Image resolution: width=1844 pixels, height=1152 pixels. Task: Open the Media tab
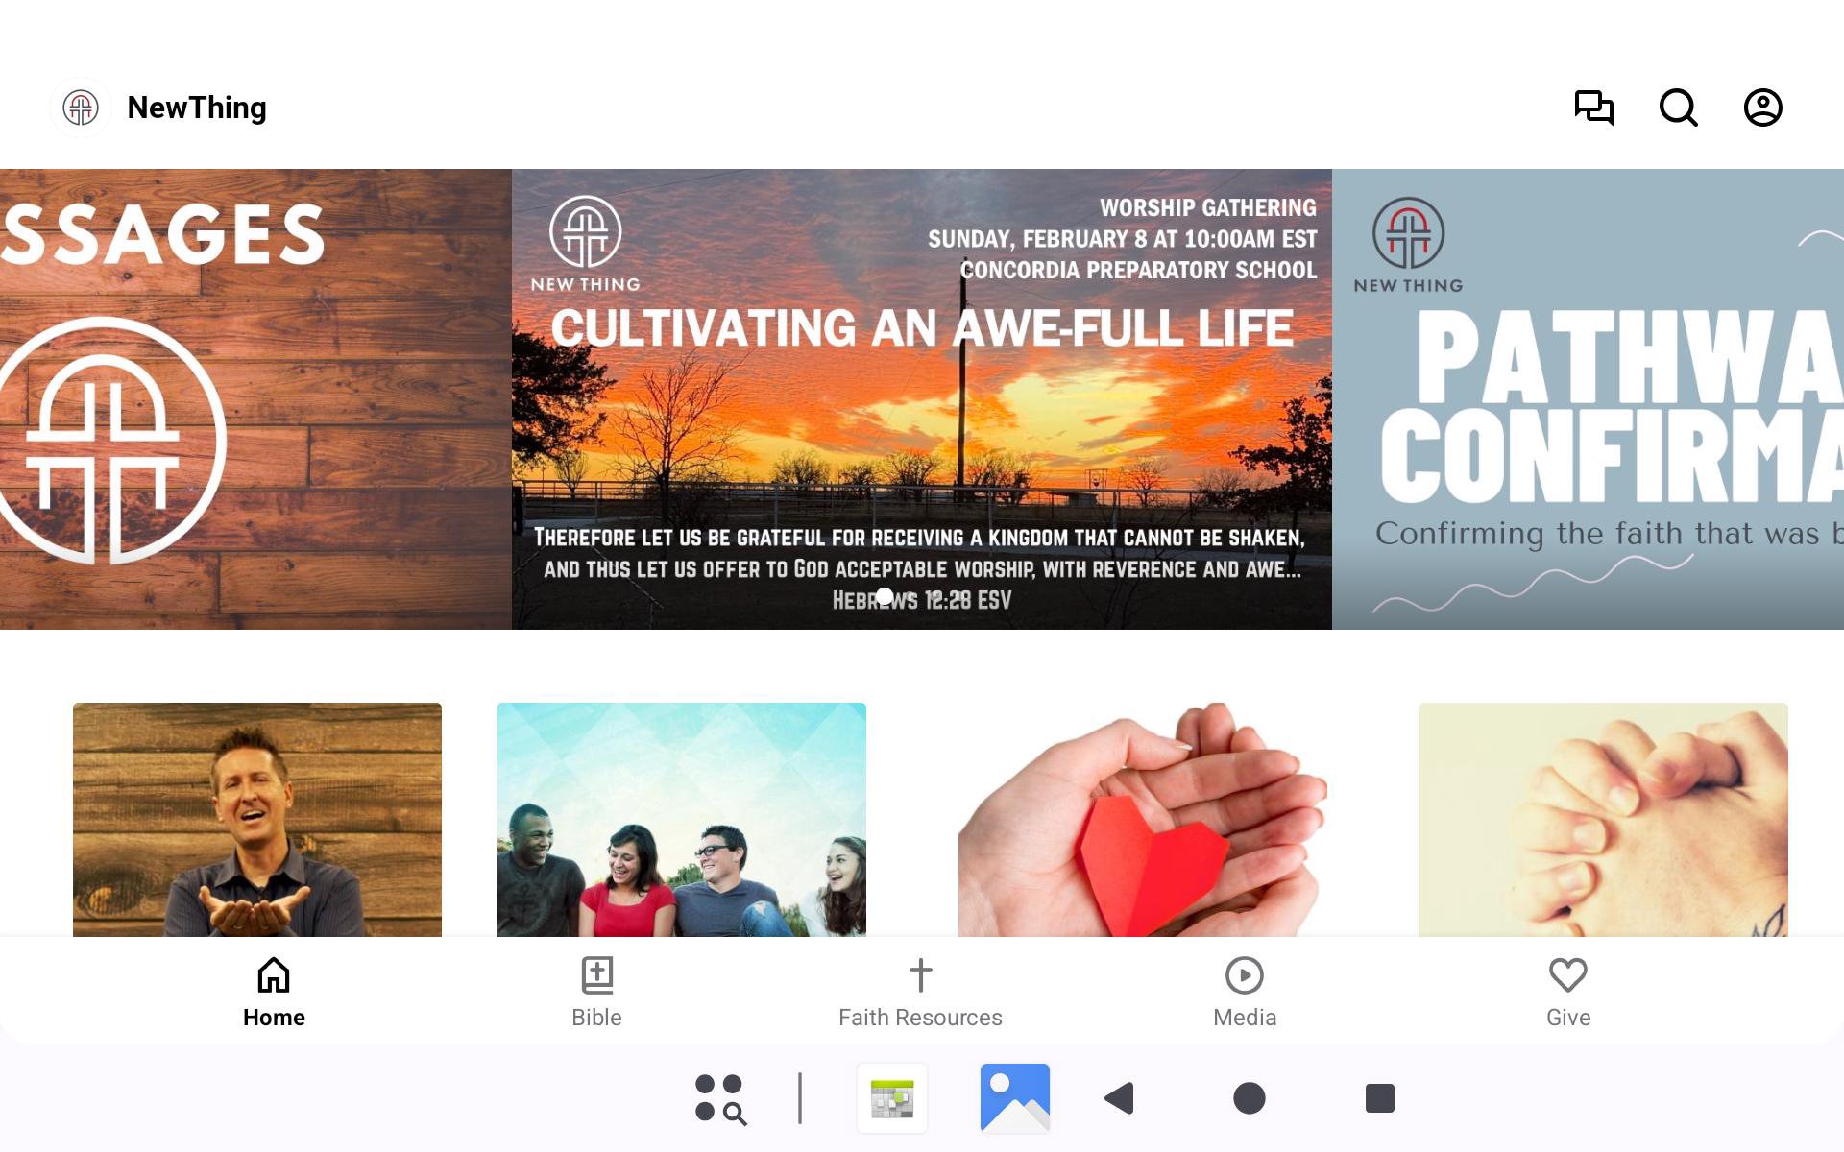point(1245,993)
